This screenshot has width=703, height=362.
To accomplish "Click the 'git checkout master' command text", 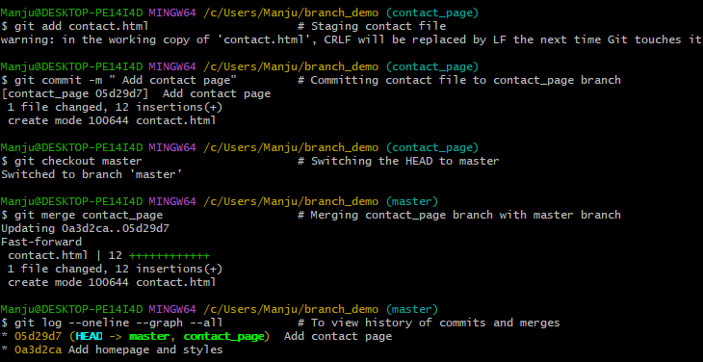I will click(x=78, y=161).
